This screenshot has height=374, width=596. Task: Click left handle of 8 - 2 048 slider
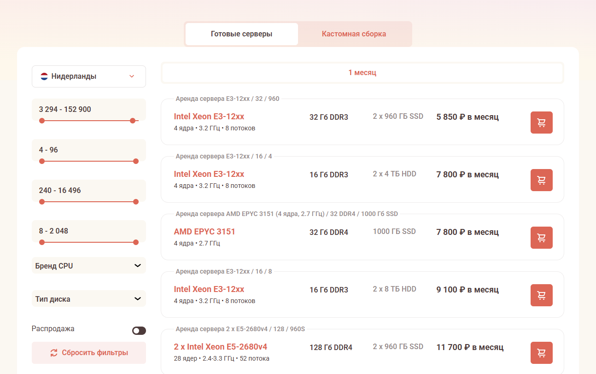[x=42, y=242]
